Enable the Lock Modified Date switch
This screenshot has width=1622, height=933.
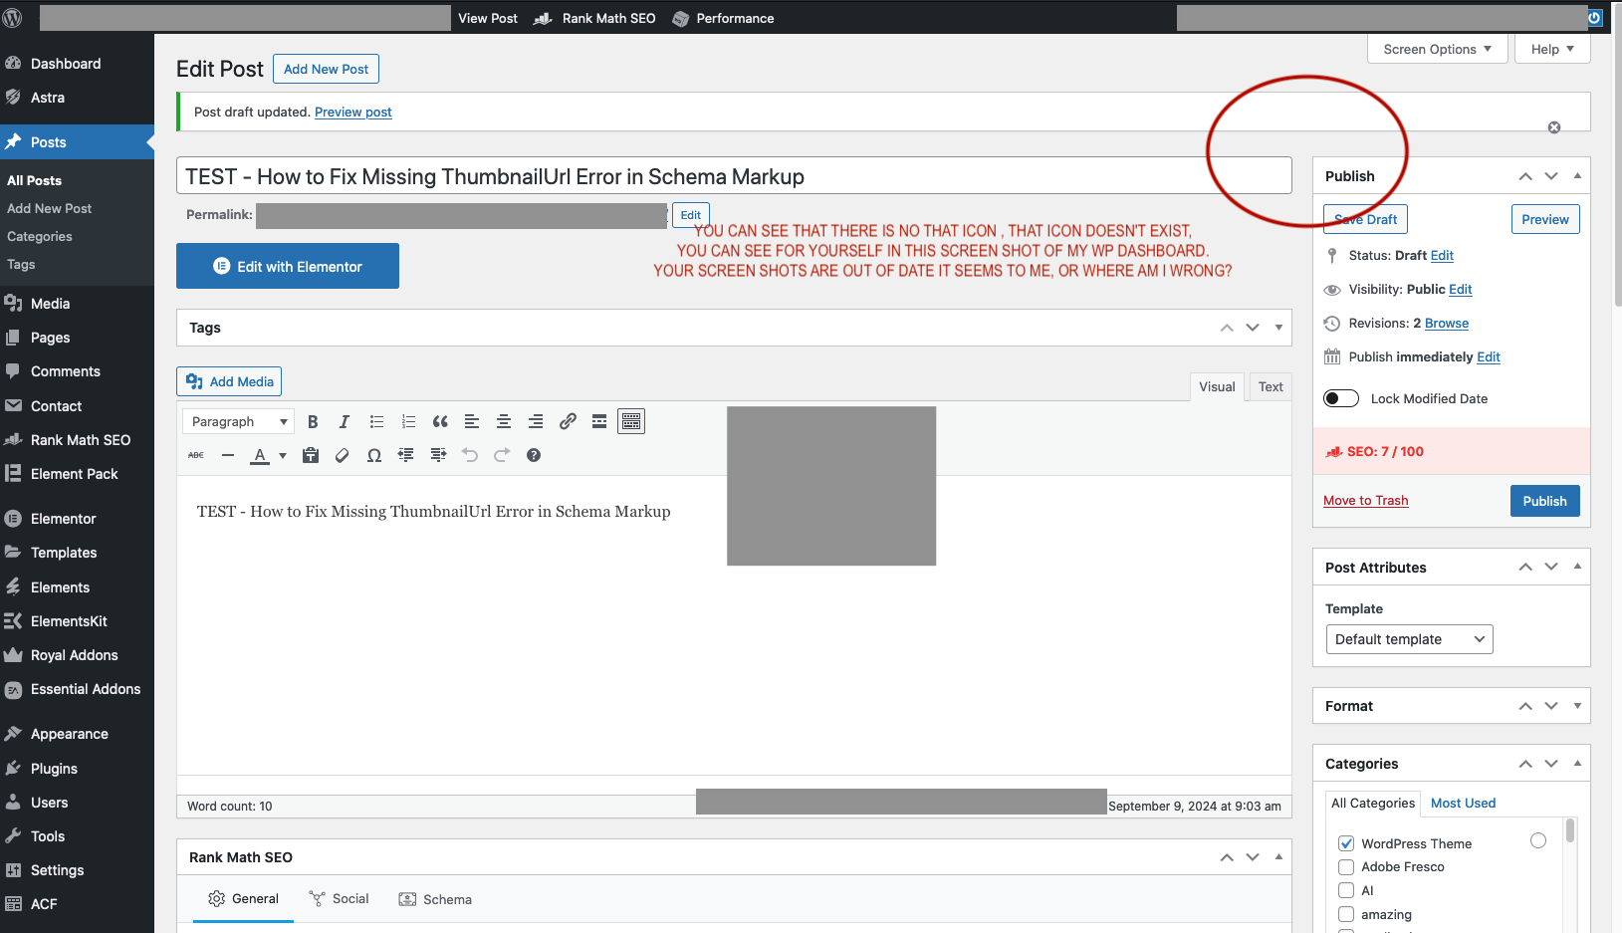coord(1341,398)
